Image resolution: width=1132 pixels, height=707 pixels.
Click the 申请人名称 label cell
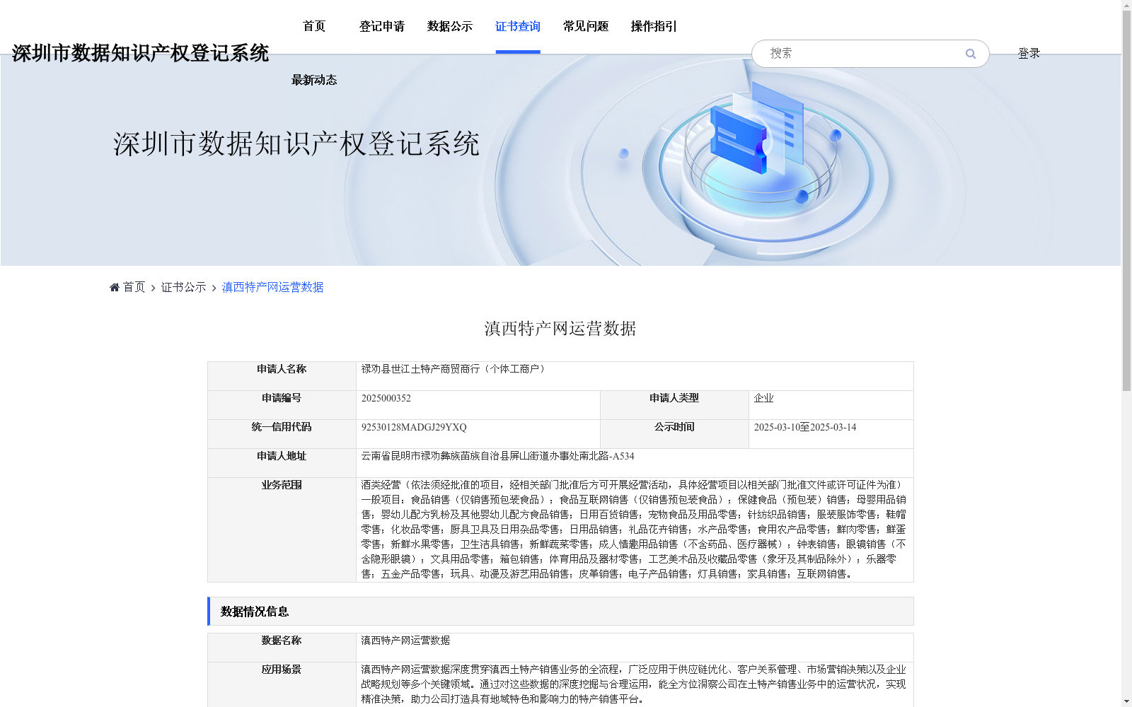[282, 376]
